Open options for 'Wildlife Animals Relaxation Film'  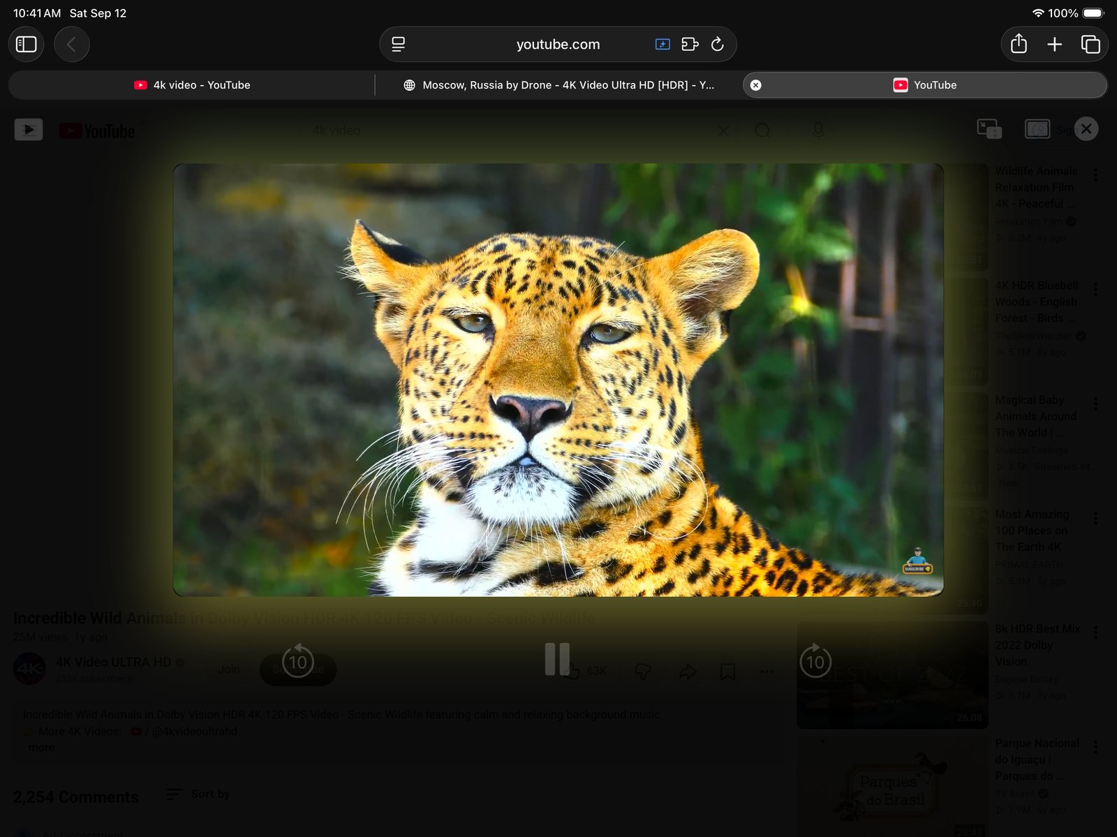1095,175
